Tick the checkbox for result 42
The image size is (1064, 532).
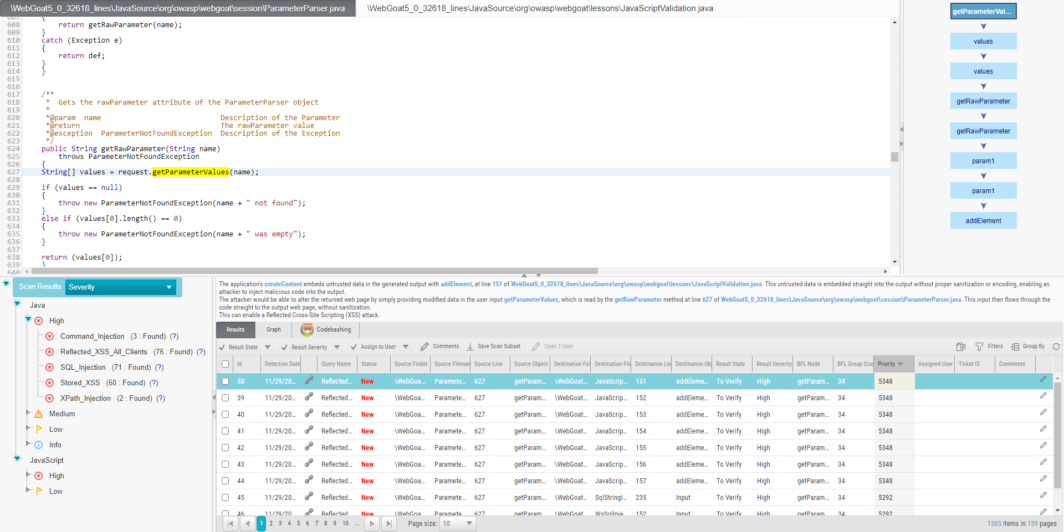click(x=225, y=447)
